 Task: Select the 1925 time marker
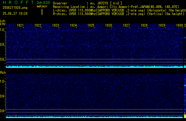coord(91,25)
